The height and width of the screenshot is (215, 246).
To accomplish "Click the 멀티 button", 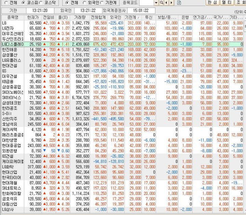I will pos(227,2).
